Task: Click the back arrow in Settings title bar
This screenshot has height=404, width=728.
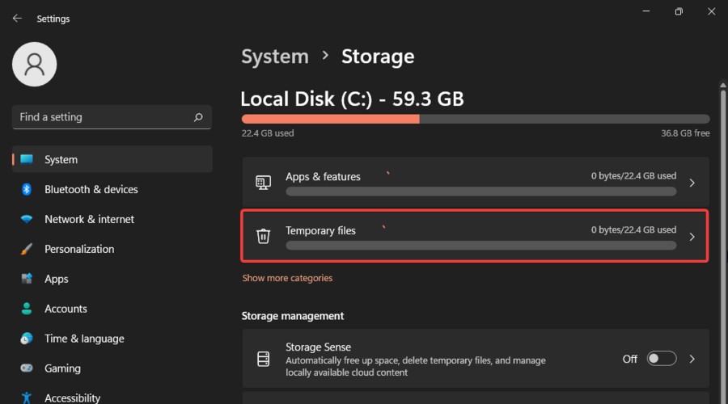Action: [17, 18]
